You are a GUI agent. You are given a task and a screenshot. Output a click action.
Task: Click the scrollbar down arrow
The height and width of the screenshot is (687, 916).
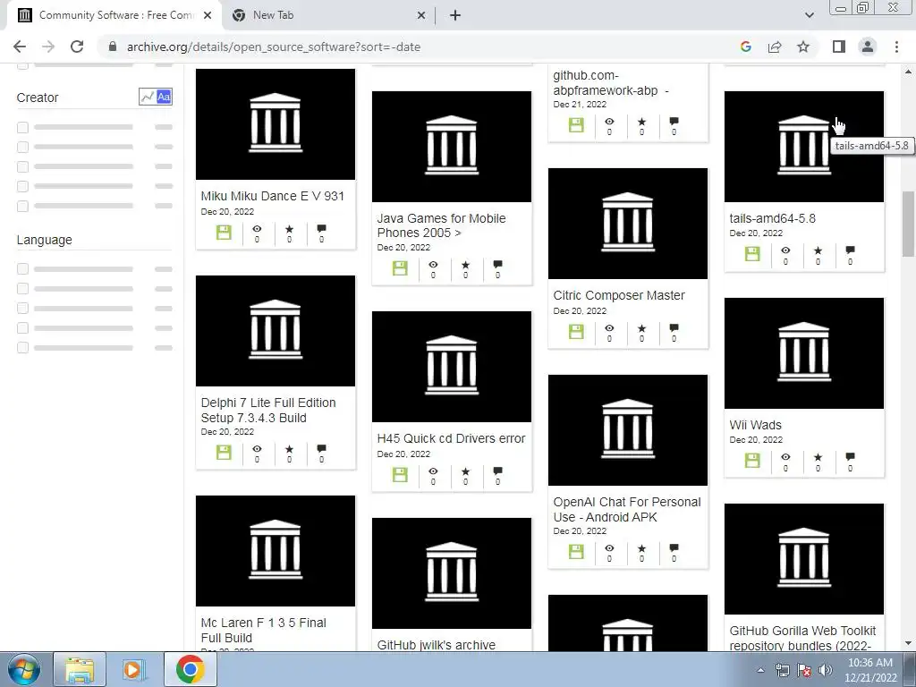(x=909, y=643)
